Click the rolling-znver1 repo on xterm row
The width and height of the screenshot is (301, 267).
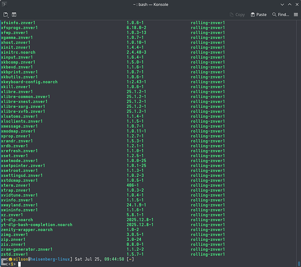[x=208, y=185]
